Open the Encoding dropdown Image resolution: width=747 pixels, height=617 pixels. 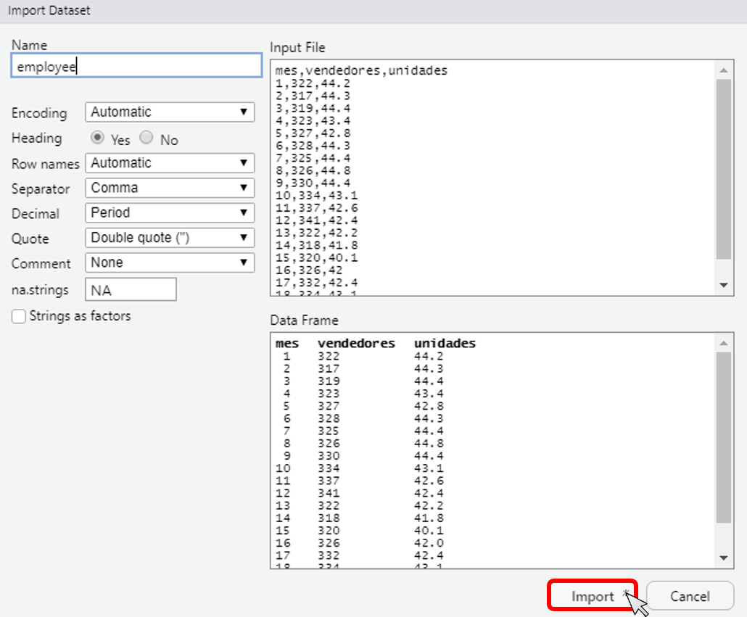point(170,112)
